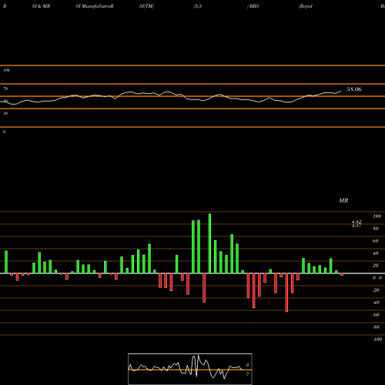Click the ") RBS" symbol text in header
Viewport: 385px width, 385px height.
point(253,6)
